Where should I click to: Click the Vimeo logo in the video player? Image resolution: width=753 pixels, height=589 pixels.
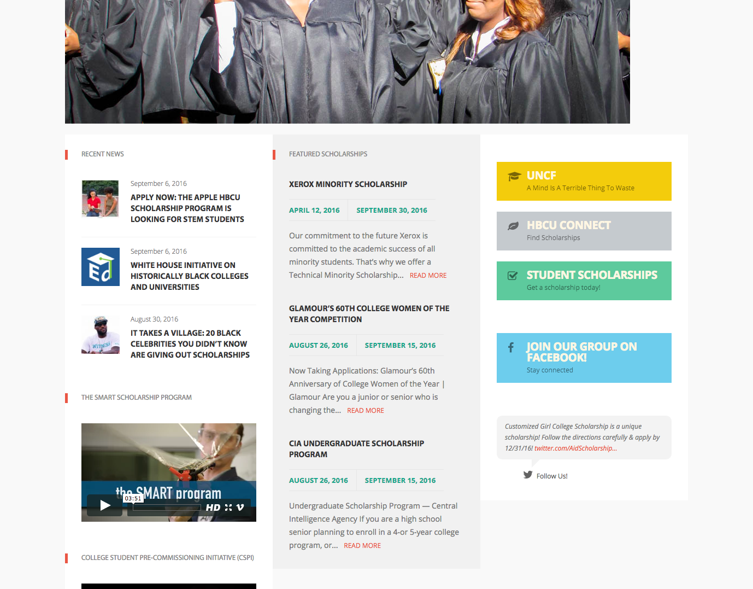[240, 508]
